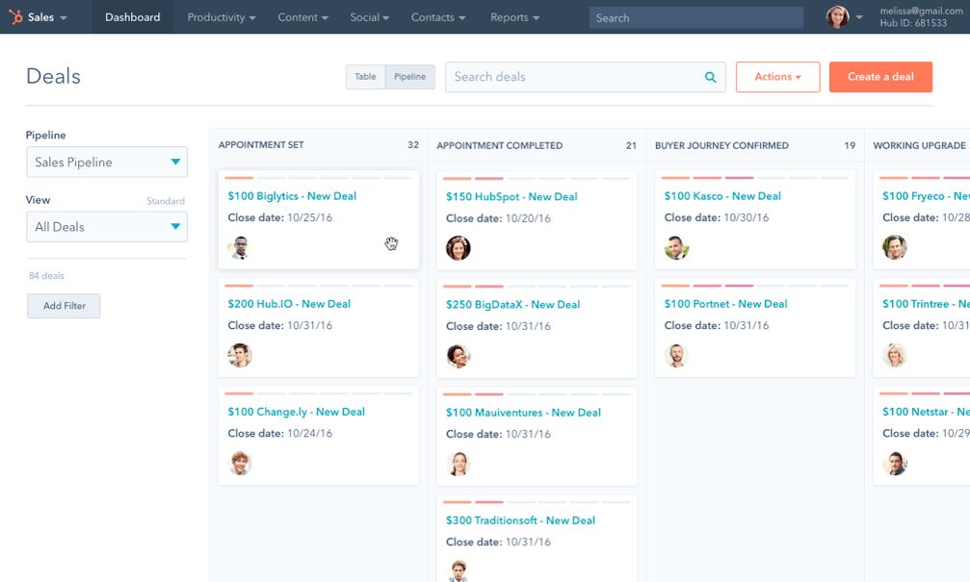
Task: Click the count 19 in Buyer Journey Confirmed
Action: (x=850, y=145)
